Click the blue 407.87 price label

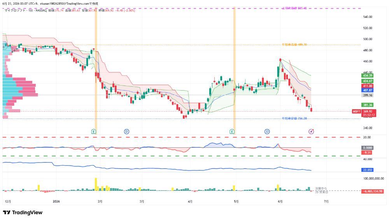click(x=368, y=90)
